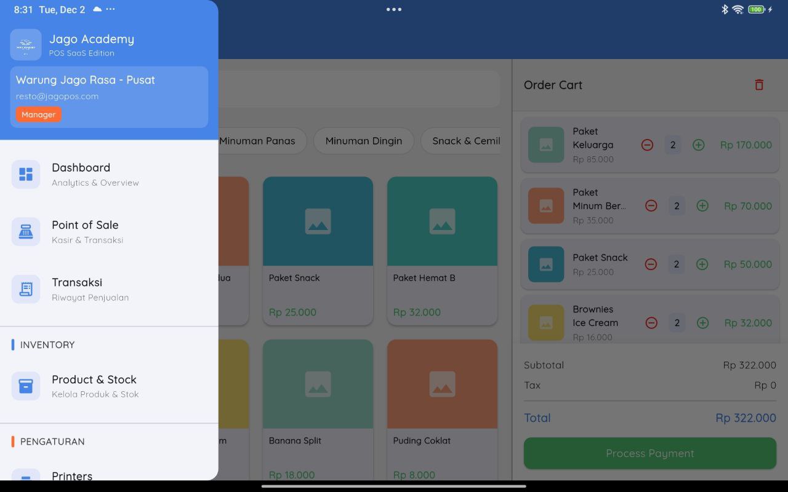Select the Minuman Dingin category filter
The width and height of the screenshot is (788, 492).
point(363,141)
